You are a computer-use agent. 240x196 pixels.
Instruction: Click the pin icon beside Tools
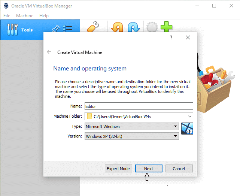(55, 29)
